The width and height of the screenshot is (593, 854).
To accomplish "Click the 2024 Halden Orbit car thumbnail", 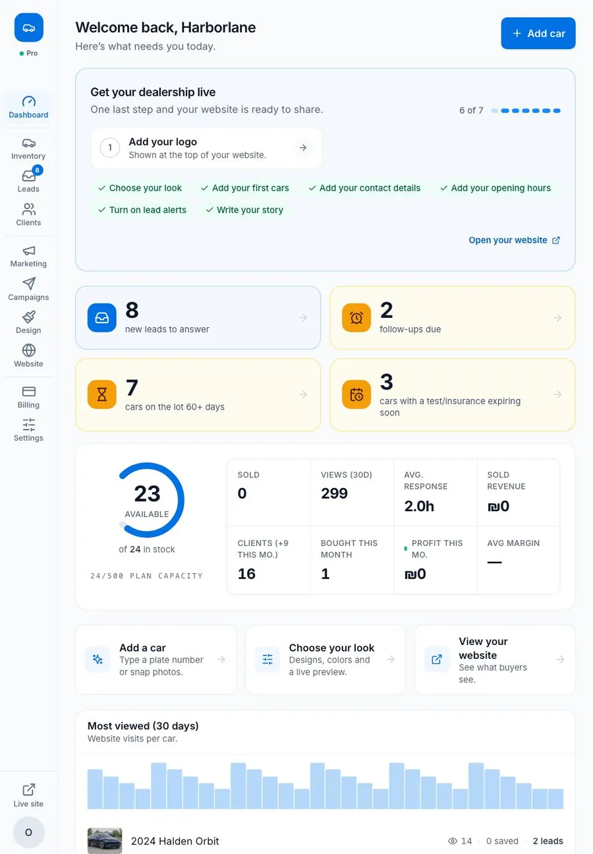I will [105, 841].
